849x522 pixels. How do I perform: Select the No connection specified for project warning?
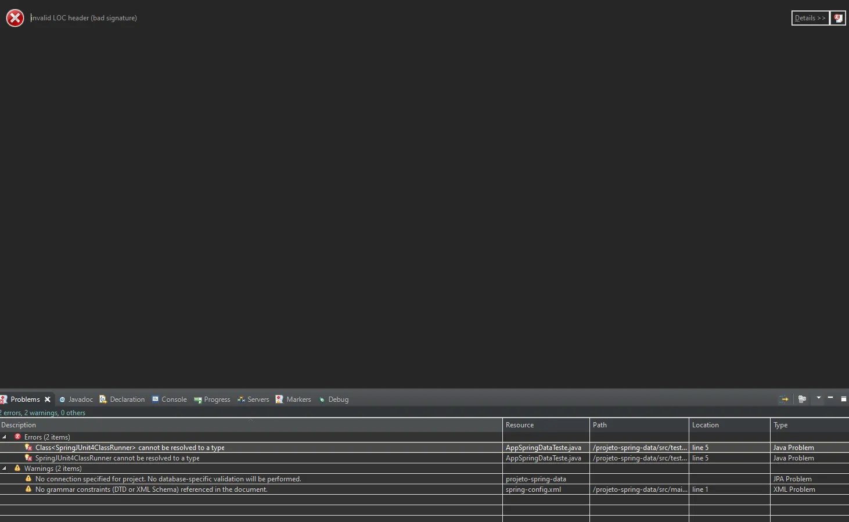point(424,479)
